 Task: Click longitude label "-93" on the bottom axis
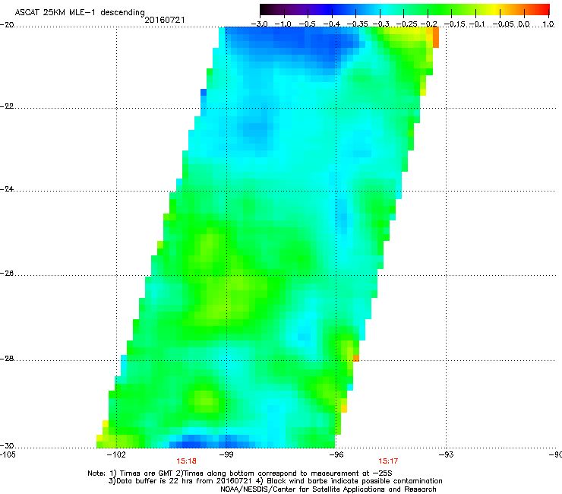[x=447, y=454]
